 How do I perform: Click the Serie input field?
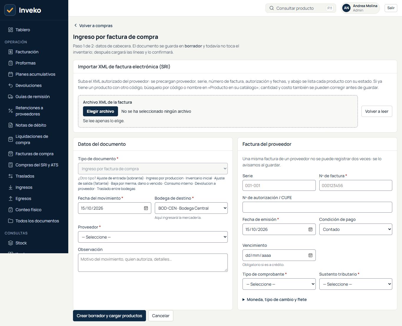279,186
